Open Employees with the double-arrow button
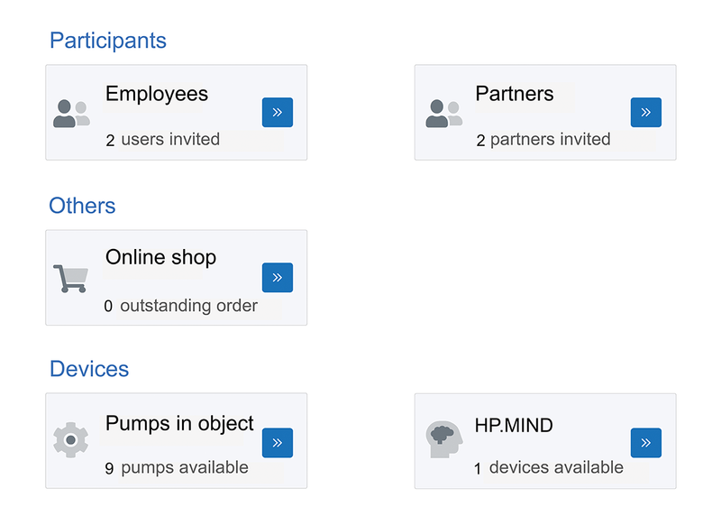 (278, 113)
